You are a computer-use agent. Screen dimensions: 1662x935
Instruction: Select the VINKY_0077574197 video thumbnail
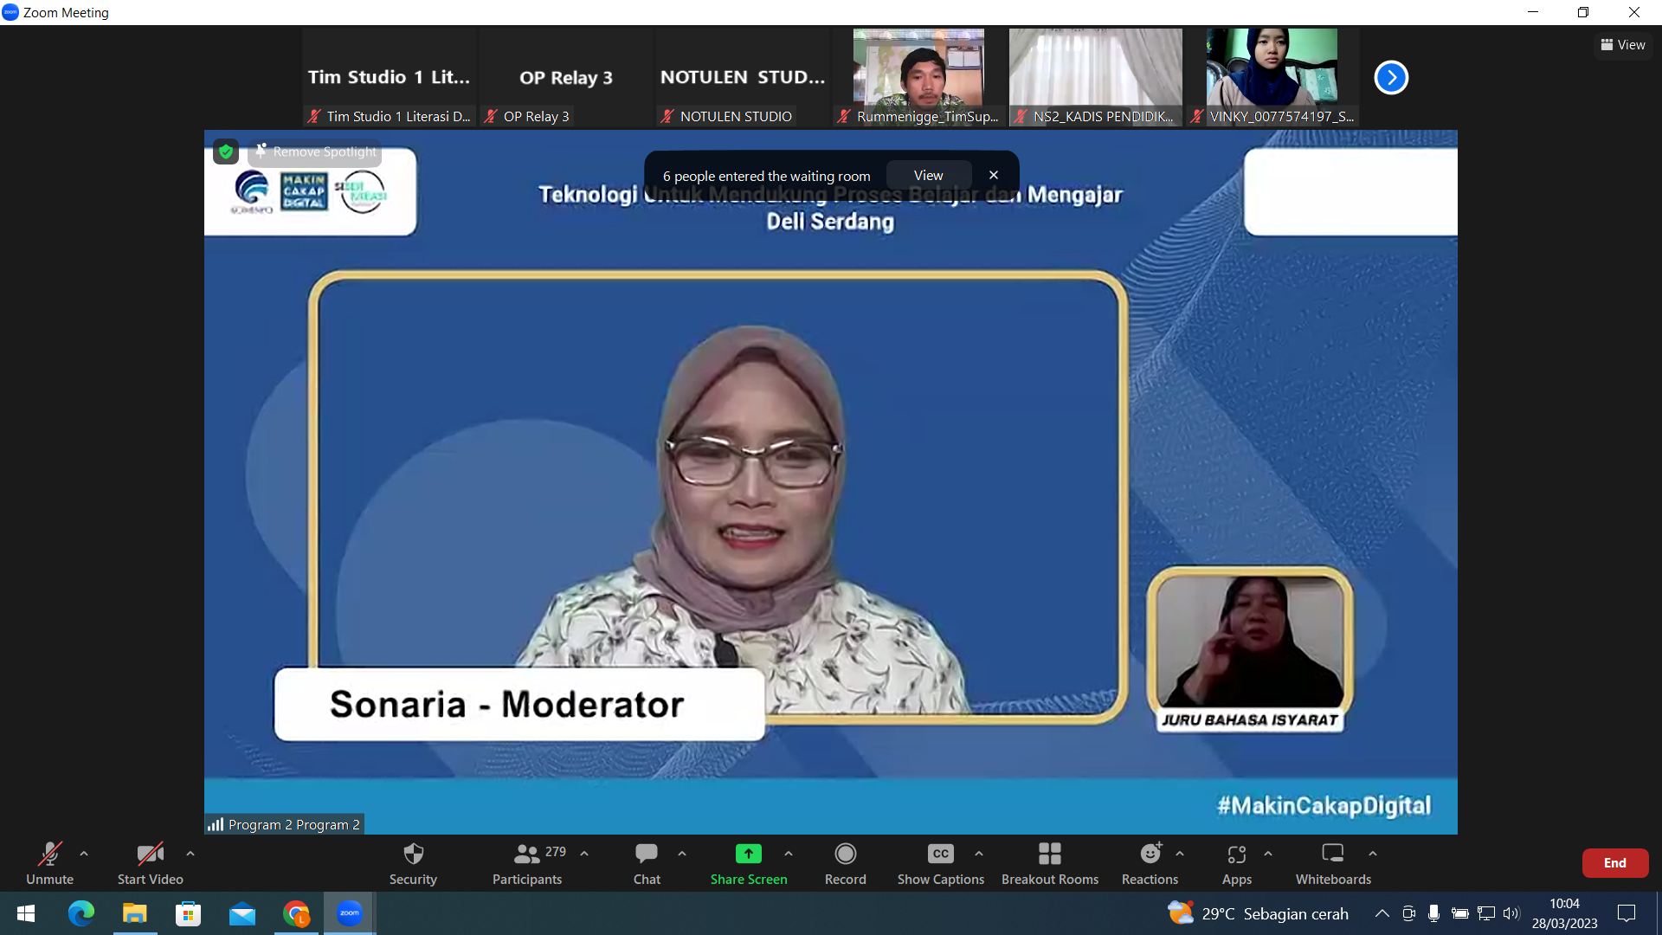point(1272,77)
